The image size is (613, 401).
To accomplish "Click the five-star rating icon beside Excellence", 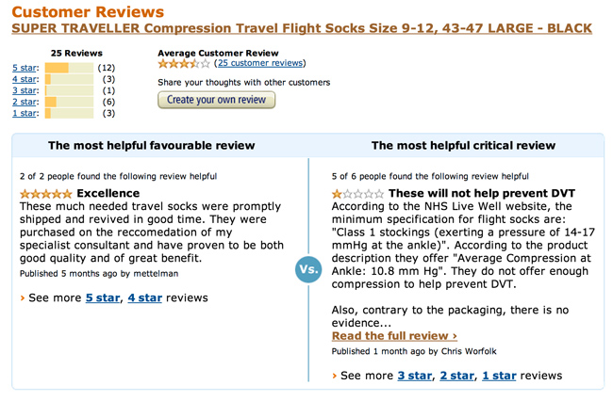I will pos(45,193).
